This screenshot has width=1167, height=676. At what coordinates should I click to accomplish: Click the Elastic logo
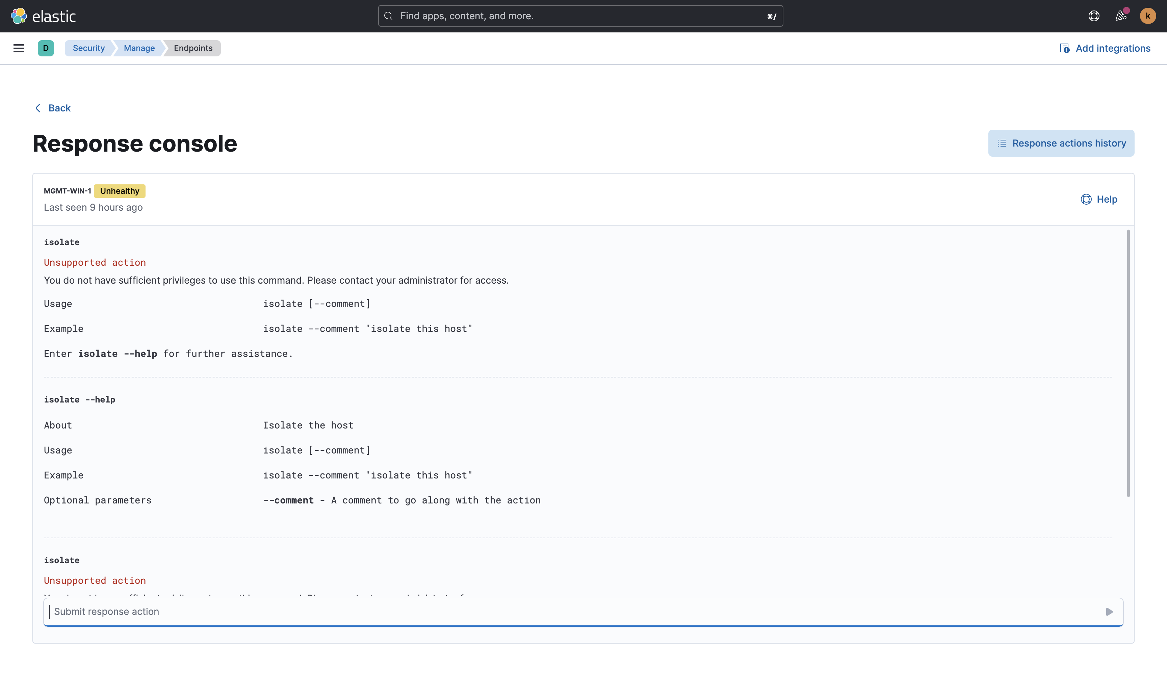[44, 16]
